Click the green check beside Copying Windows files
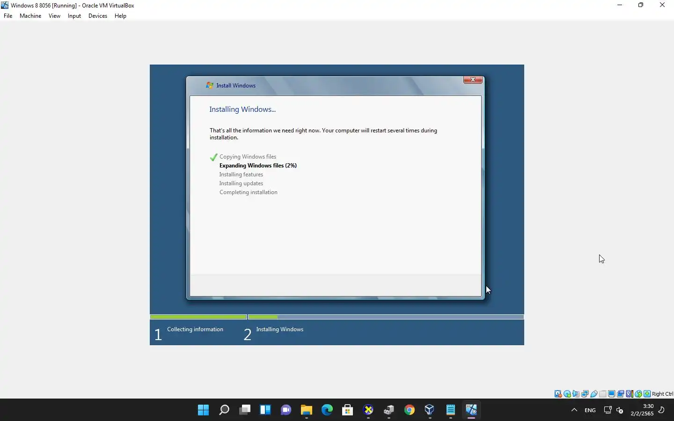 pos(213,157)
